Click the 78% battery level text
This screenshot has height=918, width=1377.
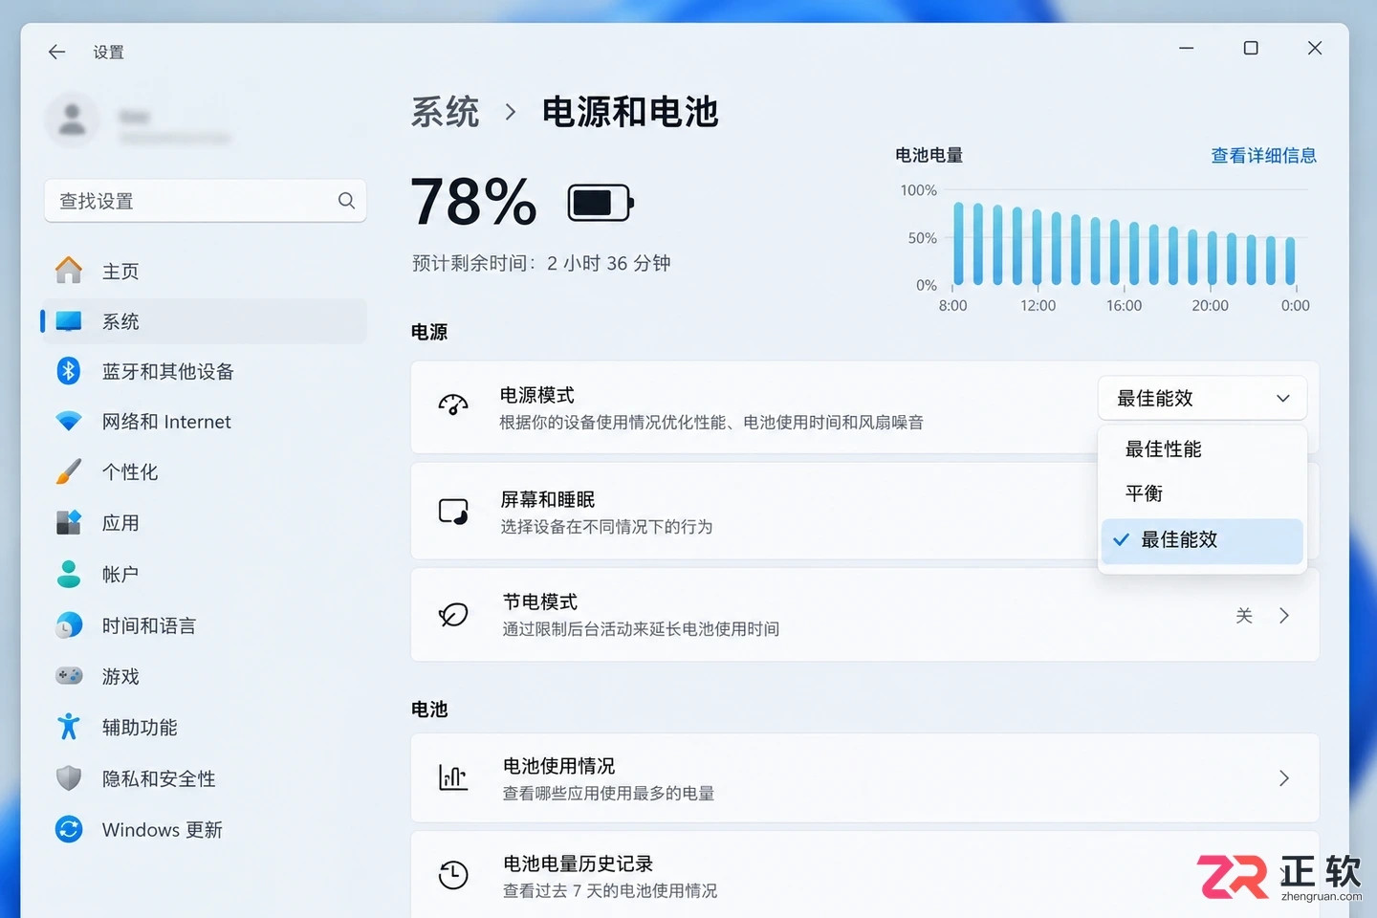pyautogui.click(x=474, y=203)
